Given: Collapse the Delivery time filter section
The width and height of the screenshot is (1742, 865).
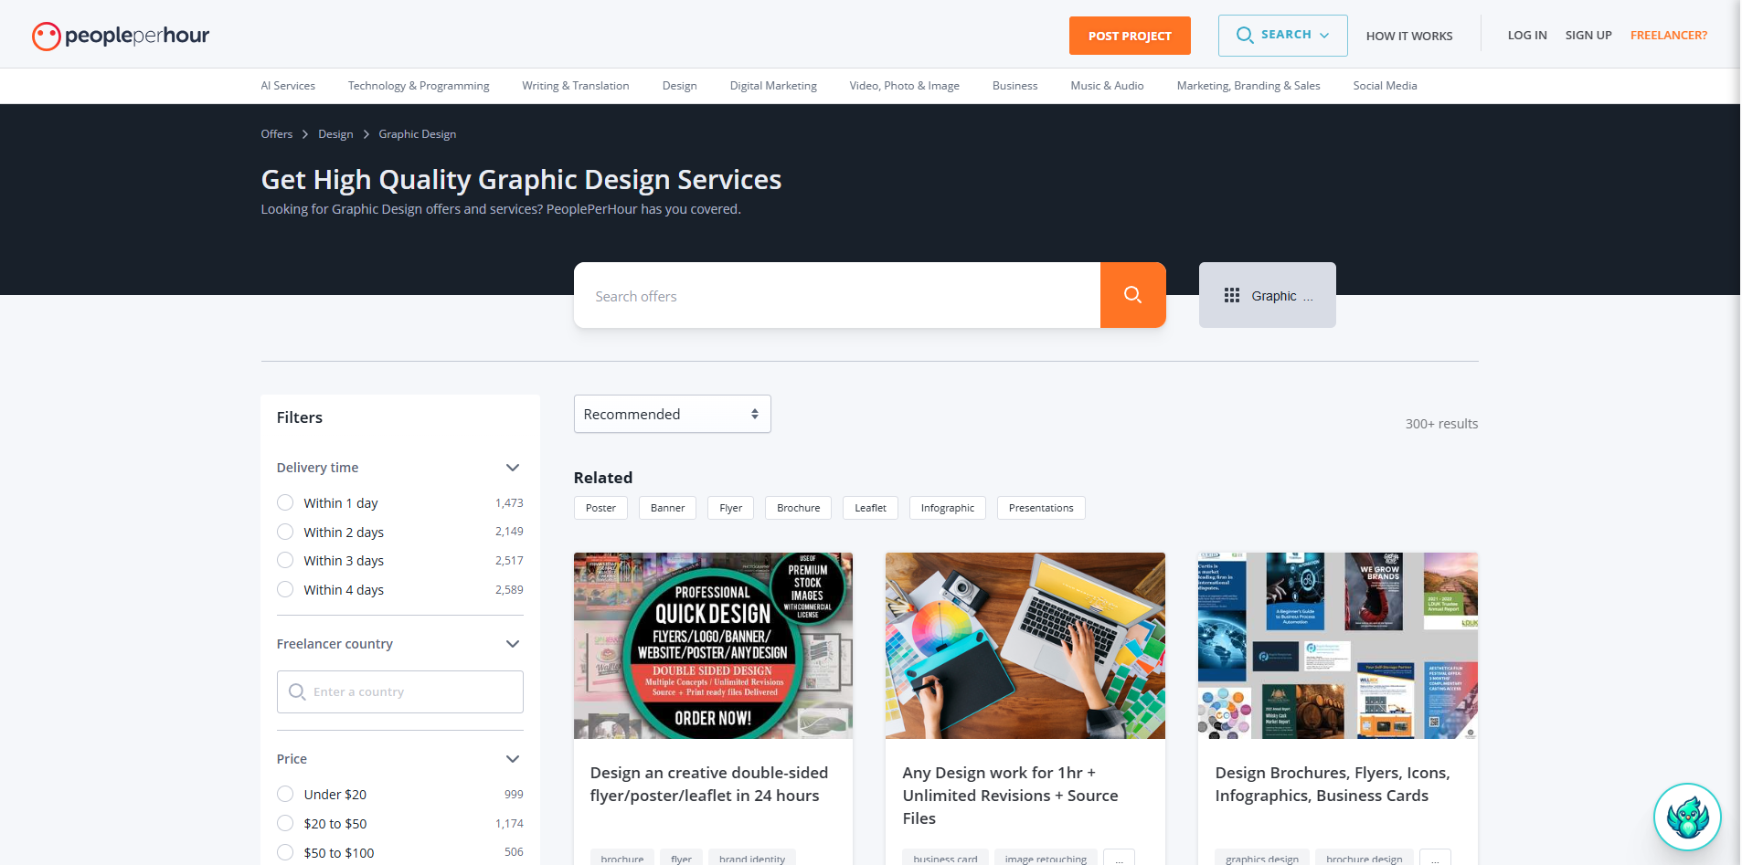Looking at the screenshot, I should tap(513, 468).
